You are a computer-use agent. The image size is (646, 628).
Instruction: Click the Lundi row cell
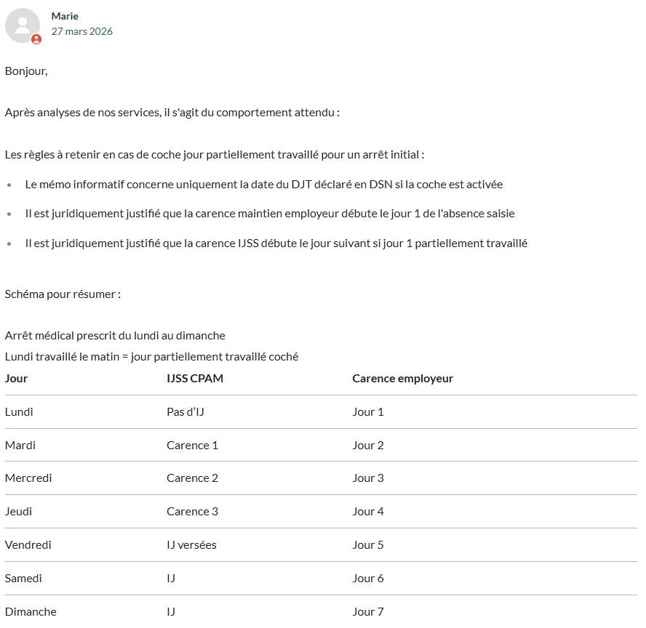(x=19, y=411)
